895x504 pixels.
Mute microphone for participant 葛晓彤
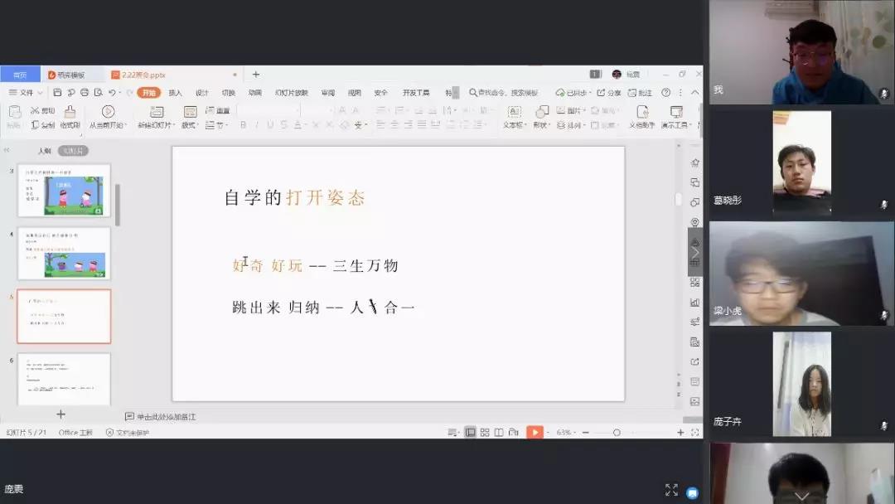coord(881,206)
